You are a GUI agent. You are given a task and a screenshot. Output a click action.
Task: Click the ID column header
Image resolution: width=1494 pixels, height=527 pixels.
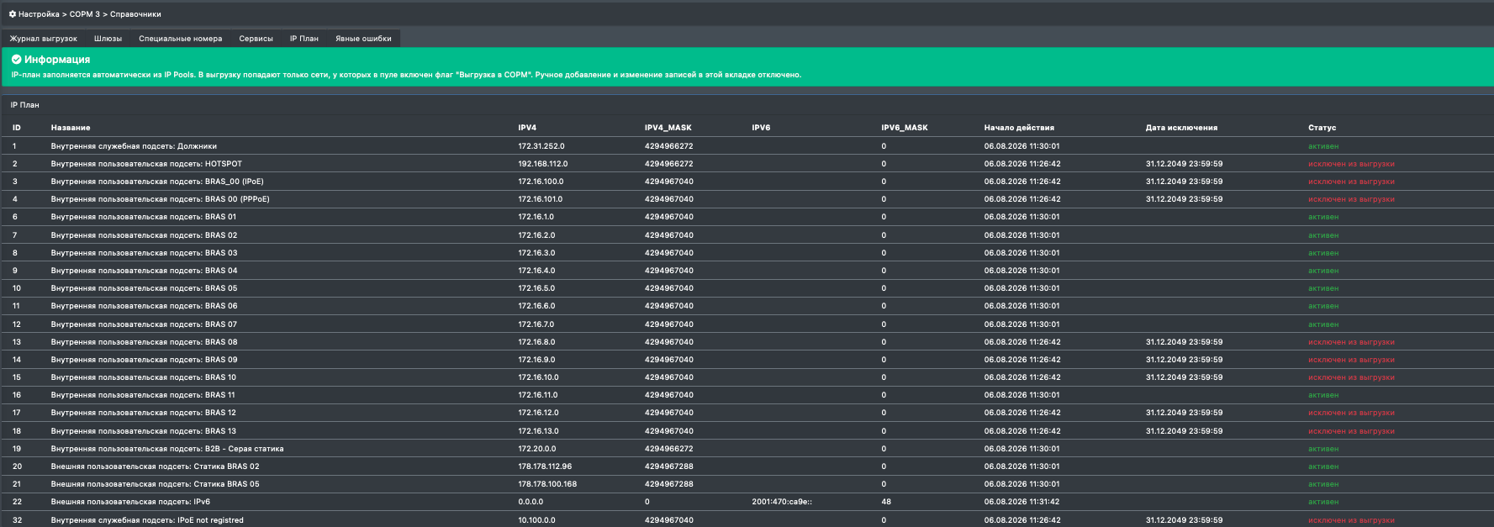(x=17, y=128)
